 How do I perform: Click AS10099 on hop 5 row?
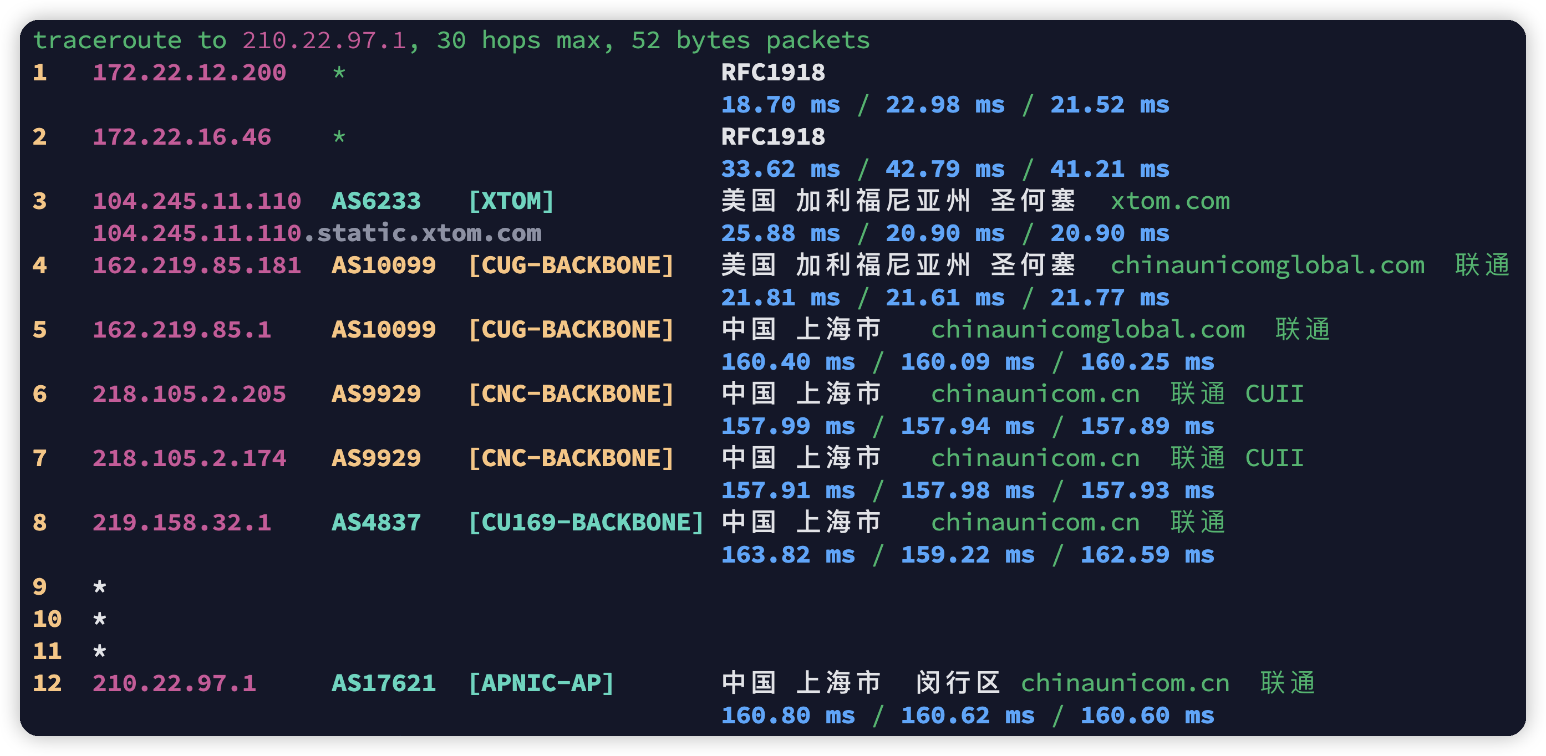click(384, 330)
